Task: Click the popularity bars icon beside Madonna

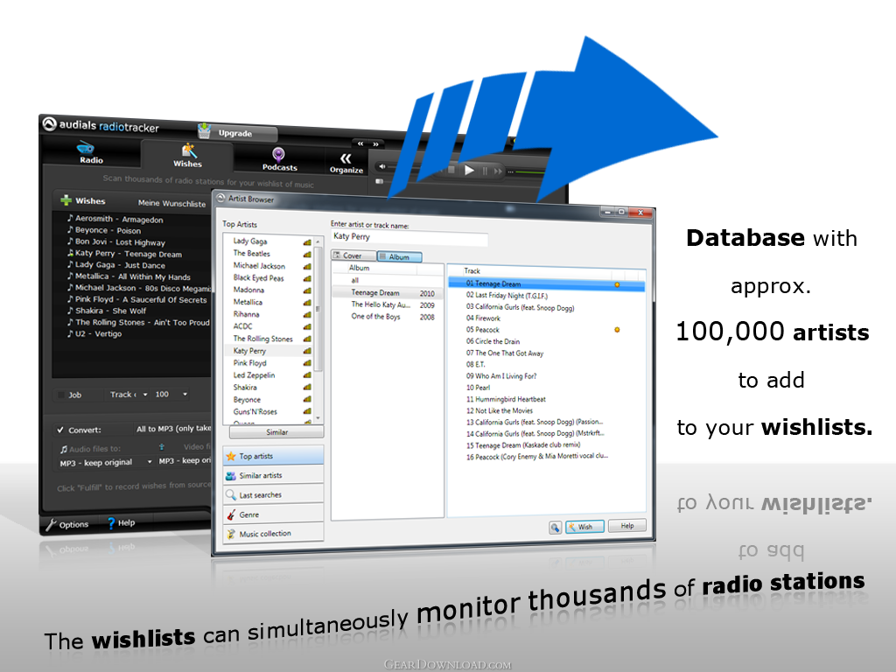Action: coord(307,290)
